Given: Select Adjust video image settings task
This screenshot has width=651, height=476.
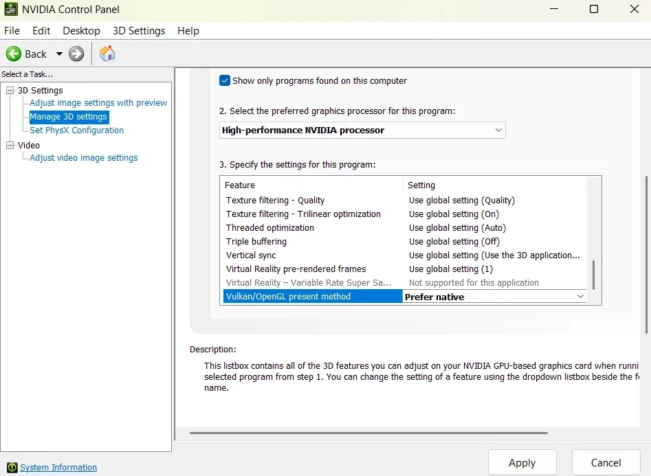Looking at the screenshot, I should [83, 158].
